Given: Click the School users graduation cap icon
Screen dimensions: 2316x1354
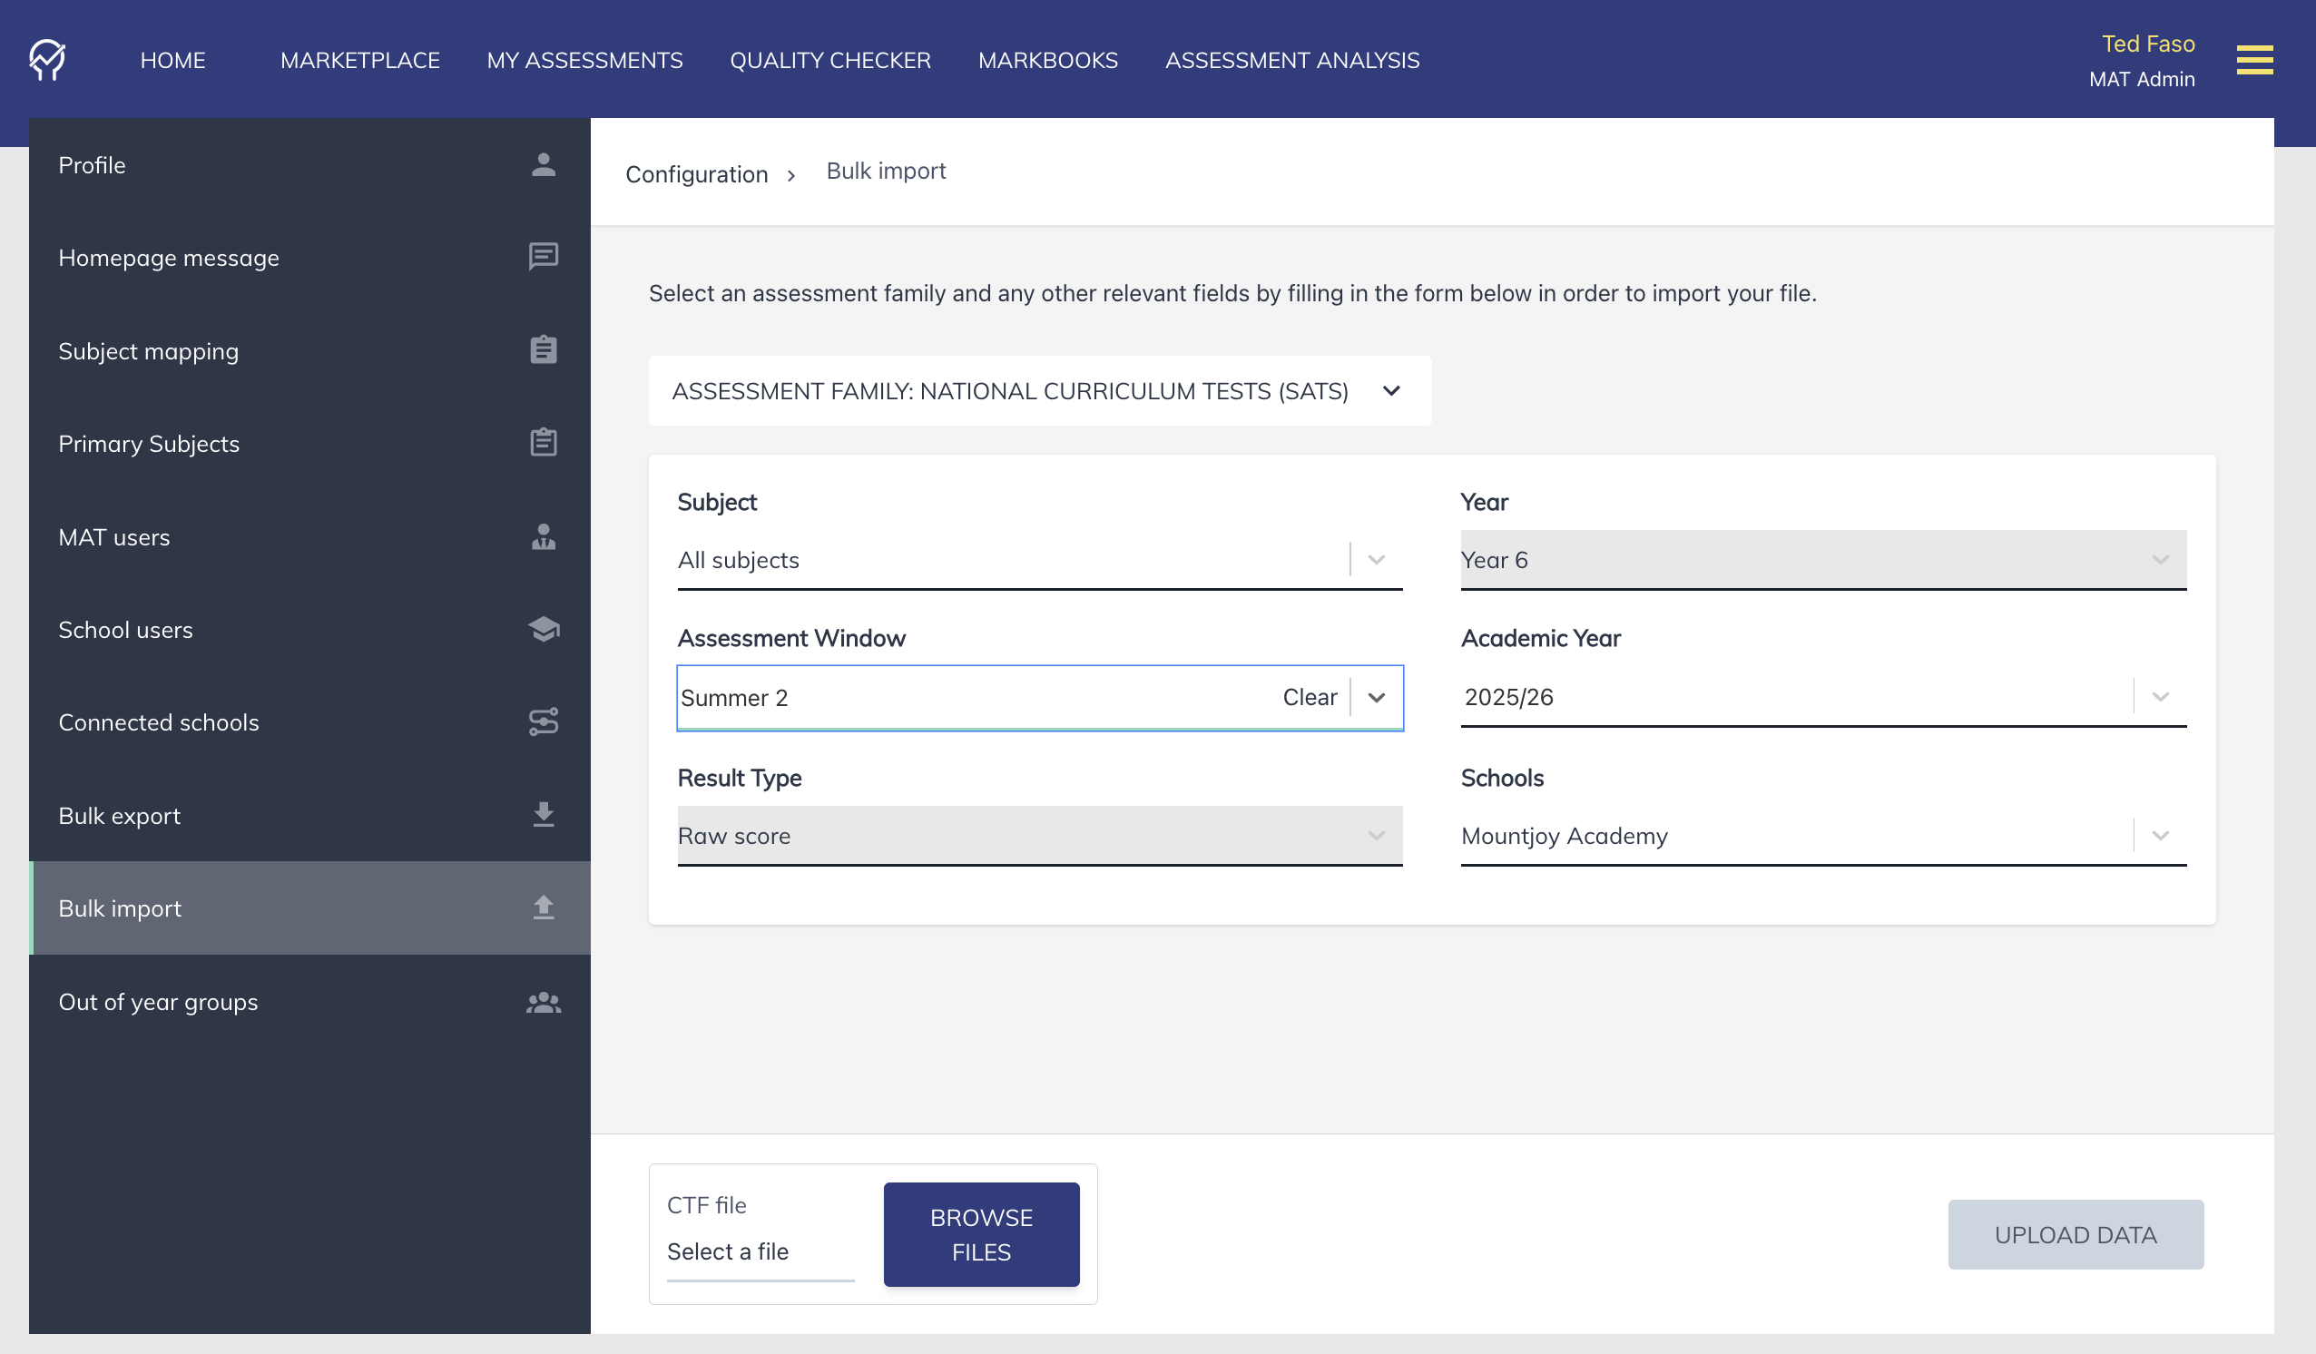Looking at the screenshot, I should [x=544, y=629].
